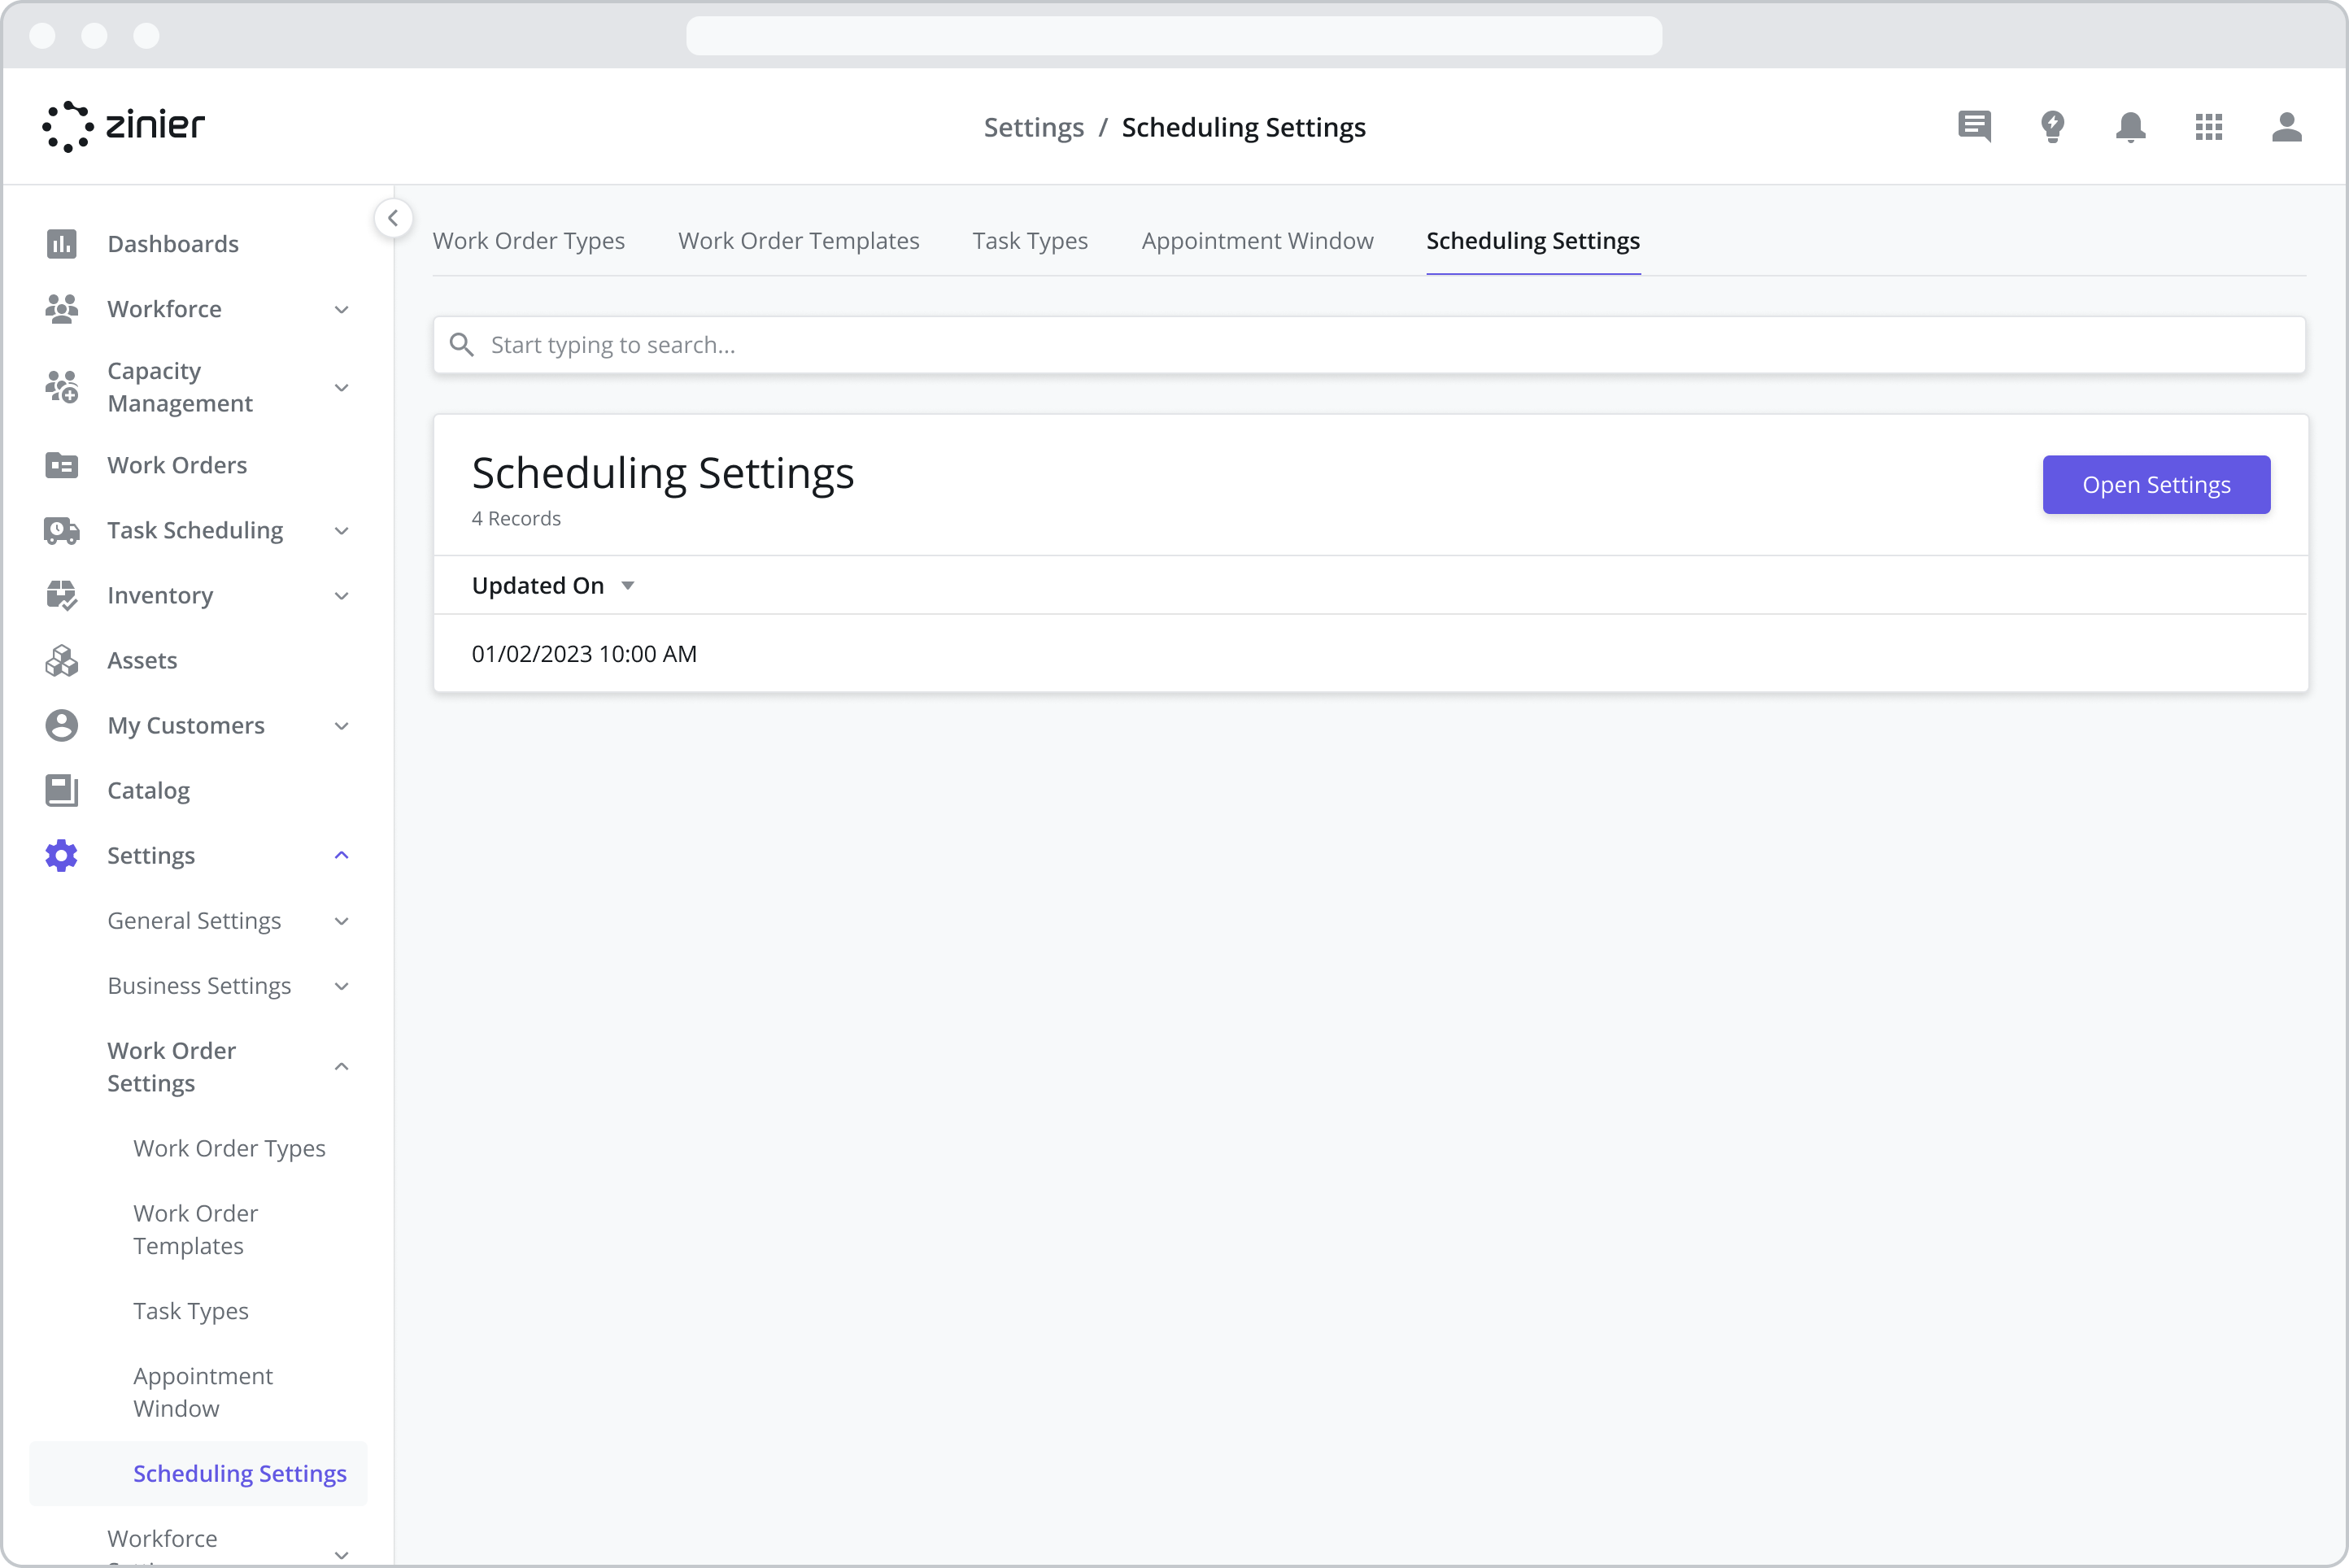Expand the General Settings chevron
This screenshot has width=2349, height=1568.
click(x=341, y=921)
